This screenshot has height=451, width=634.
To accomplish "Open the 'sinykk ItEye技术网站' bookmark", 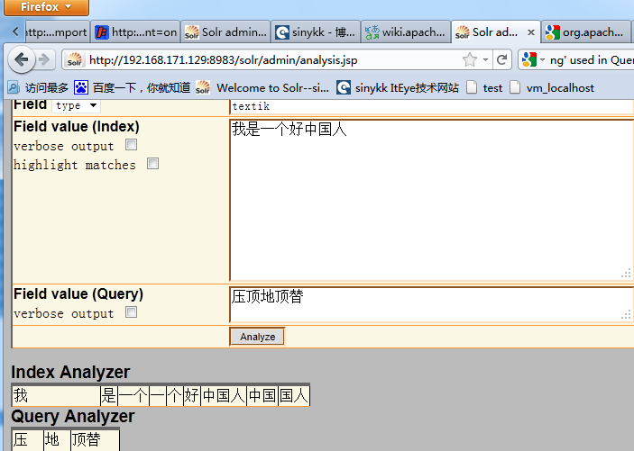I will click(398, 87).
